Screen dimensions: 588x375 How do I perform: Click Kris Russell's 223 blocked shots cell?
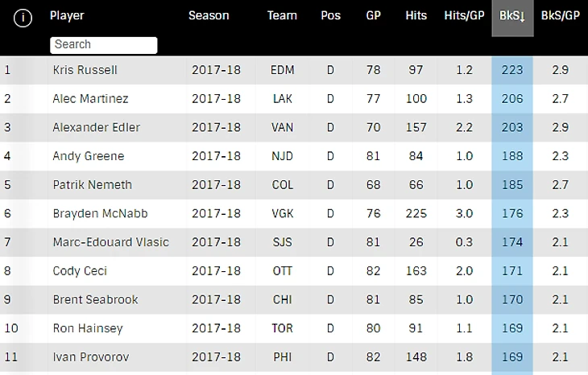point(512,70)
